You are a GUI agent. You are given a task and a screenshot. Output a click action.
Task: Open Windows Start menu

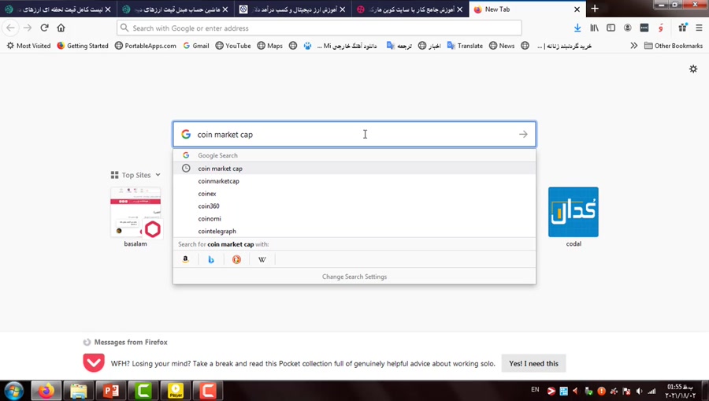[13, 391]
